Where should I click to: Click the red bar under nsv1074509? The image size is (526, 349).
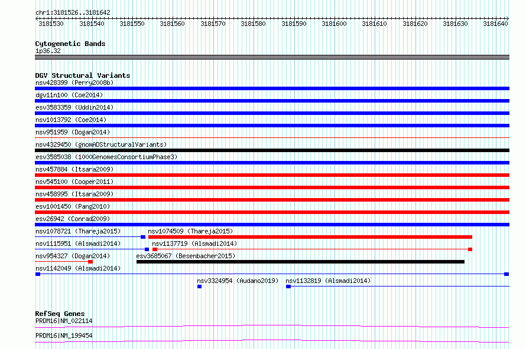[x=310, y=237]
